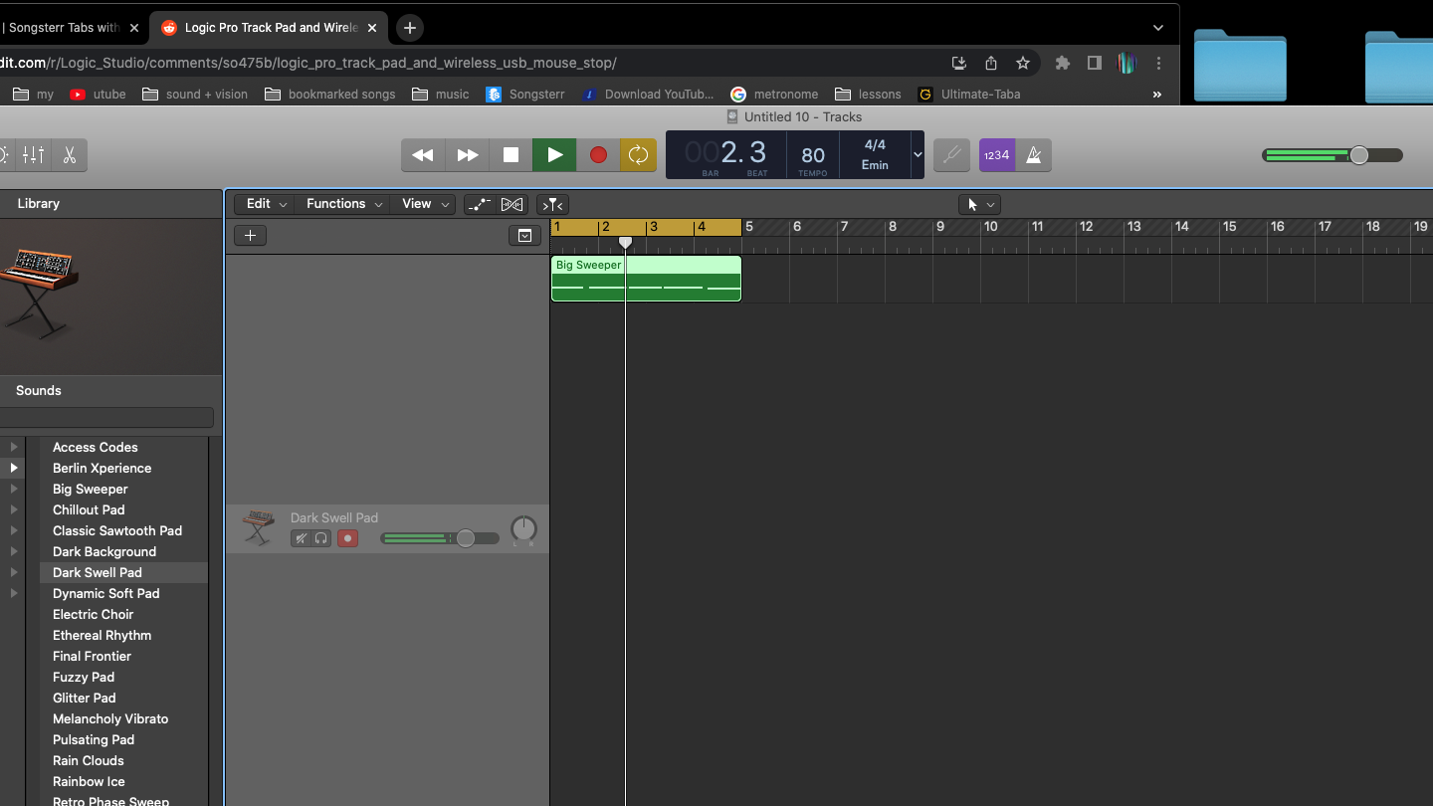Open the lessons bookmark folder in Chrome
Screen dimensions: 1433x806
[868, 95]
